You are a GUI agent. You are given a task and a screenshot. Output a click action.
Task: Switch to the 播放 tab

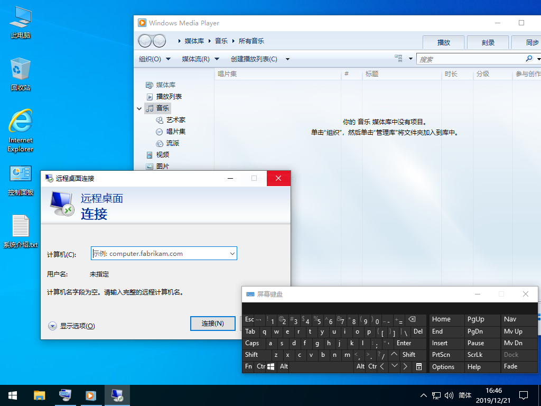(x=444, y=43)
